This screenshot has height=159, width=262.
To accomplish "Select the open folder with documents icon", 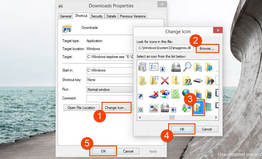I will [x=142, y=80].
